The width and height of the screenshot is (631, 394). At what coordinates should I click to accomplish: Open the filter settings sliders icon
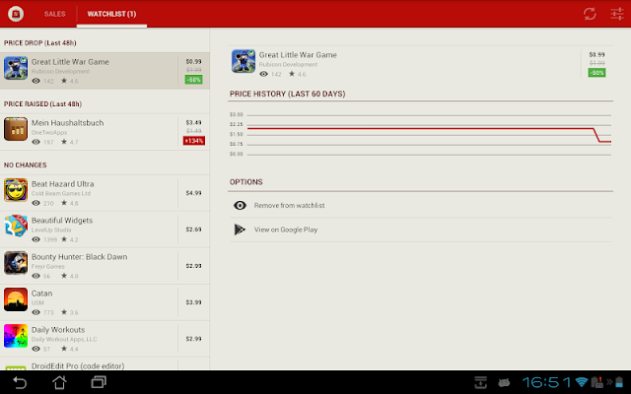tap(616, 14)
